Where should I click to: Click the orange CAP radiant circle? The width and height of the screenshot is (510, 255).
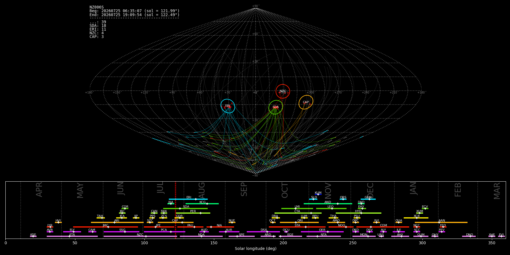click(x=306, y=102)
